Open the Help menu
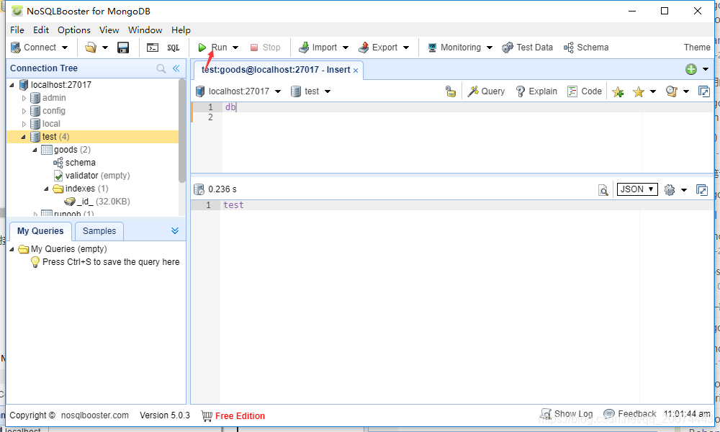 (x=181, y=30)
